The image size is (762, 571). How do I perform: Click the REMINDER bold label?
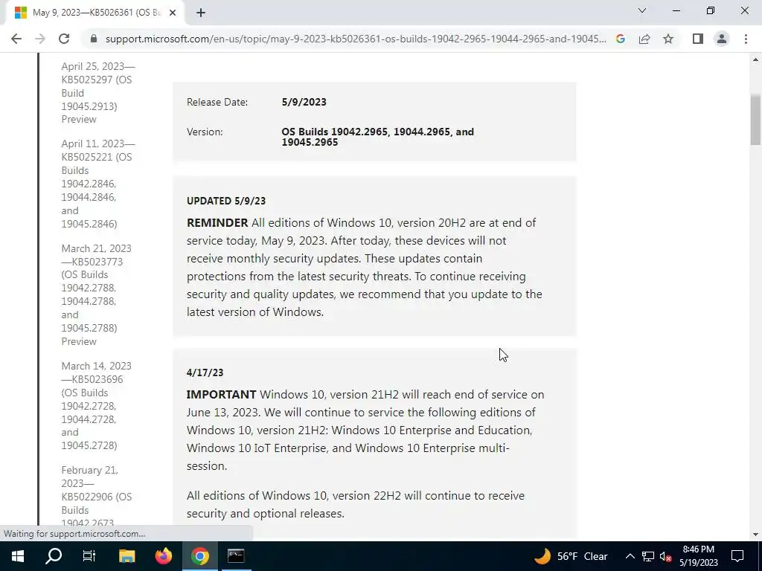tap(217, 223)
